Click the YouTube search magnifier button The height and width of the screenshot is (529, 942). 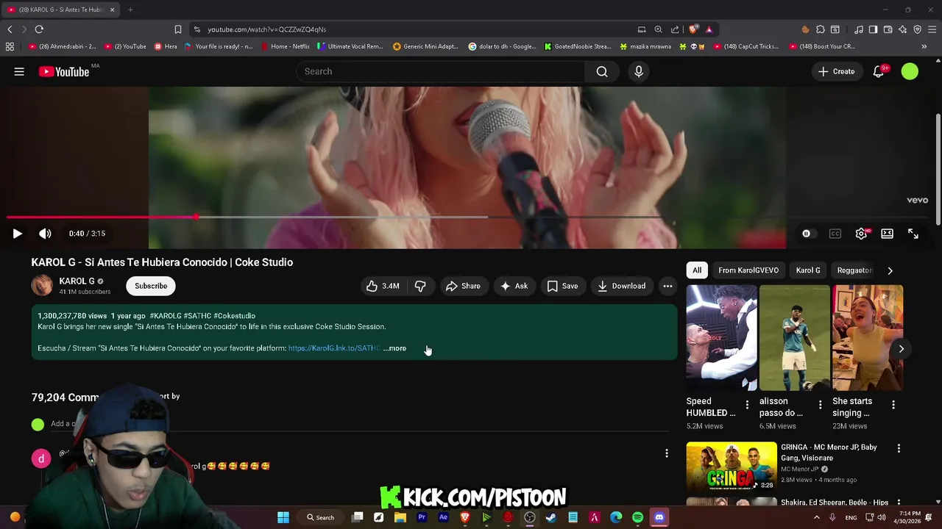click(602, 71)
